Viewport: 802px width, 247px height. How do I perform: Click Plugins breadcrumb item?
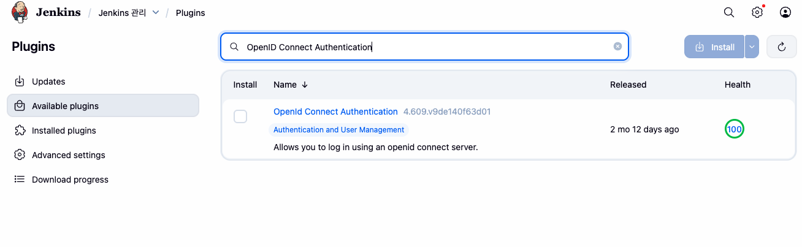point(191,13)
